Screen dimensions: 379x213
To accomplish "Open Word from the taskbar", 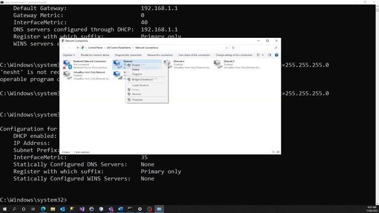I will coord(120,209).
